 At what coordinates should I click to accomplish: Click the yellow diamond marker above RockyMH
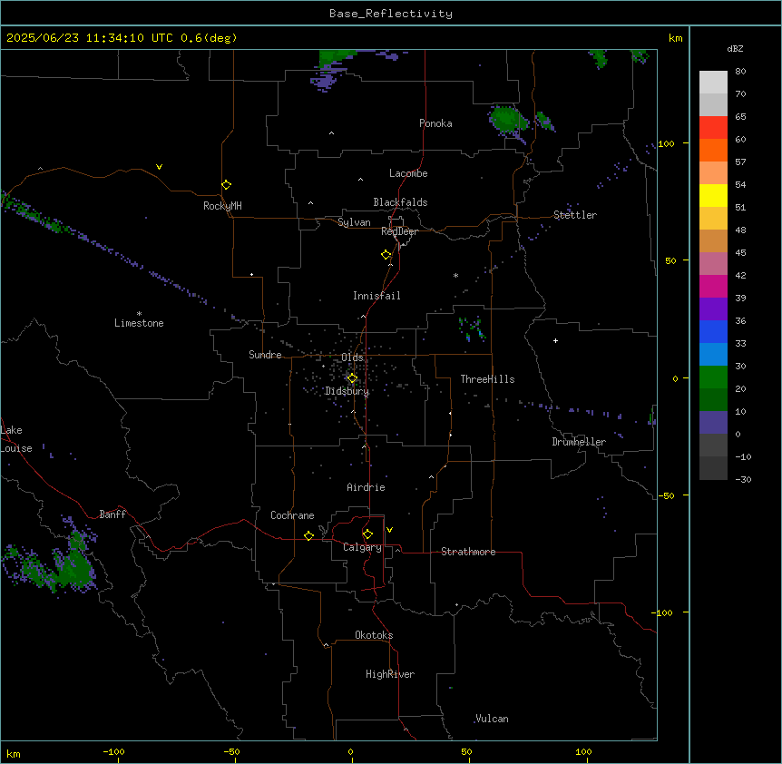[x=227, y=185]
